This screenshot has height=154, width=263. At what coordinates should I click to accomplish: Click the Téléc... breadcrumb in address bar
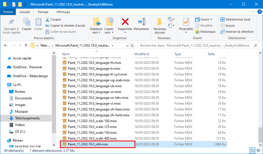click(45, 46)
